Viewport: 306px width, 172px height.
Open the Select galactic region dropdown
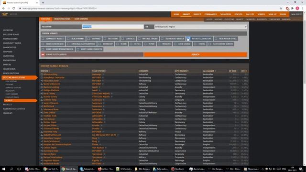[201, 27]
